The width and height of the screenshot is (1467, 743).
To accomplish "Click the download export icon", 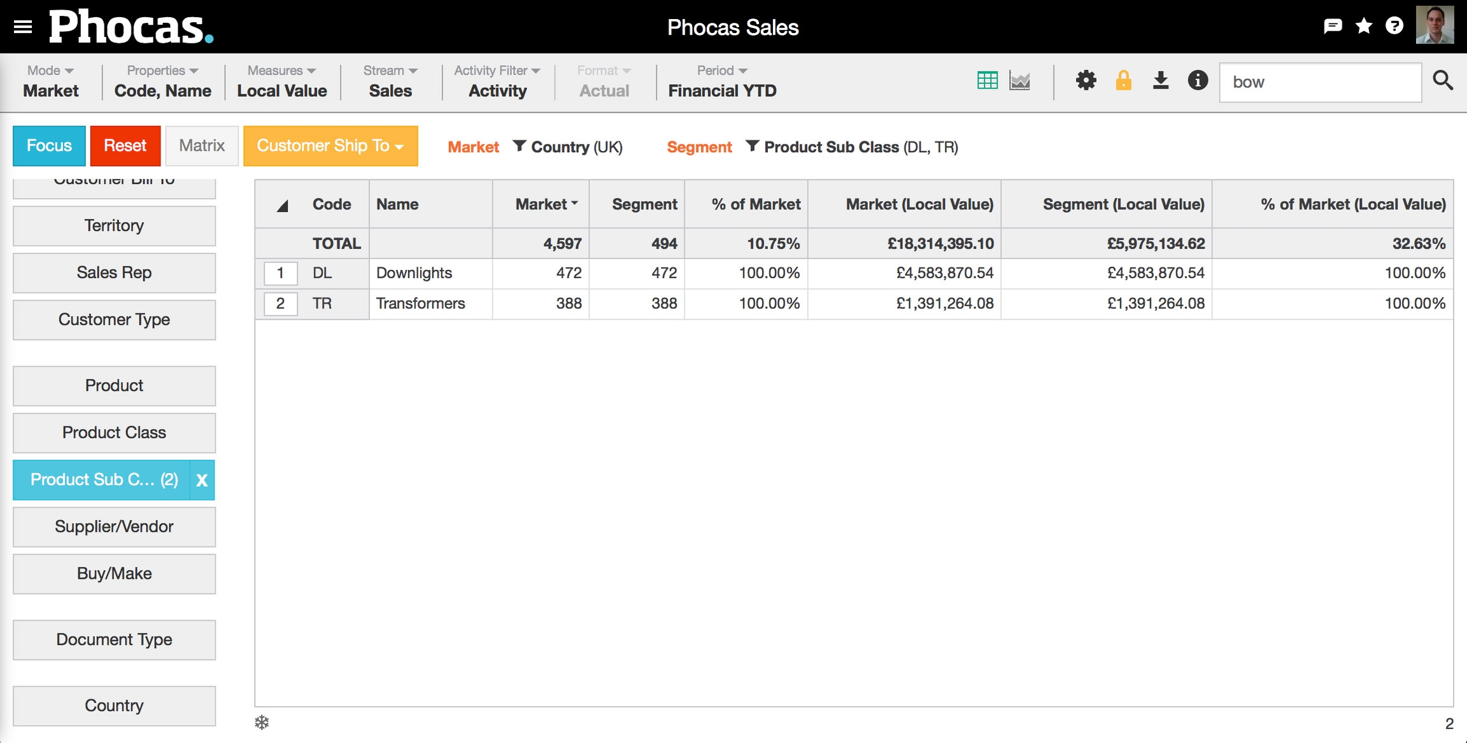I will pos(1160,81).
